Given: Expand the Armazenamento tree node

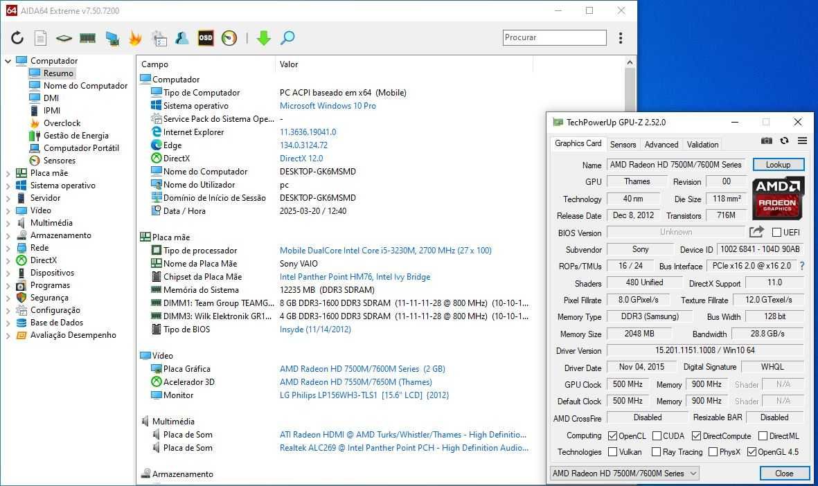Looking at the screenshot, I should [x=8, y=235].
